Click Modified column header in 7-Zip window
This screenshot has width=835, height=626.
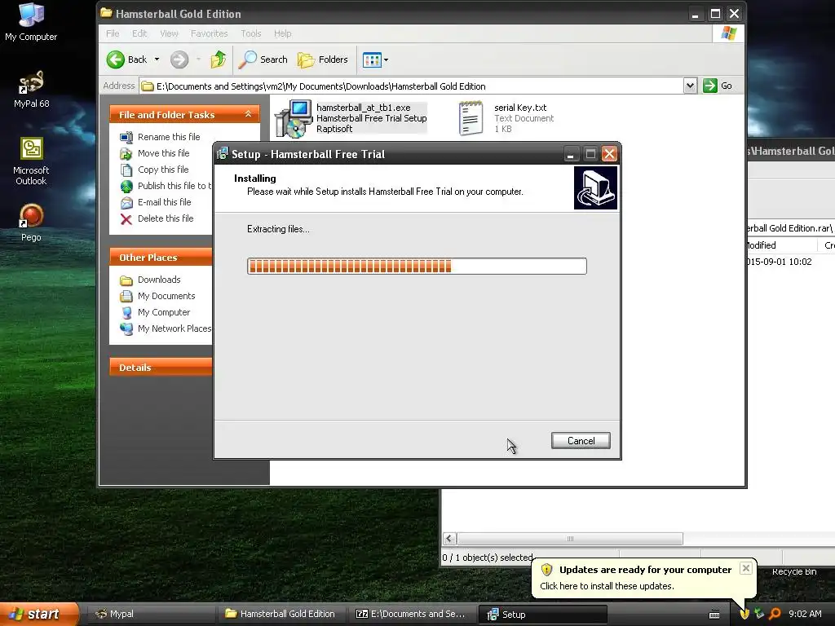[x=780, y=245]
